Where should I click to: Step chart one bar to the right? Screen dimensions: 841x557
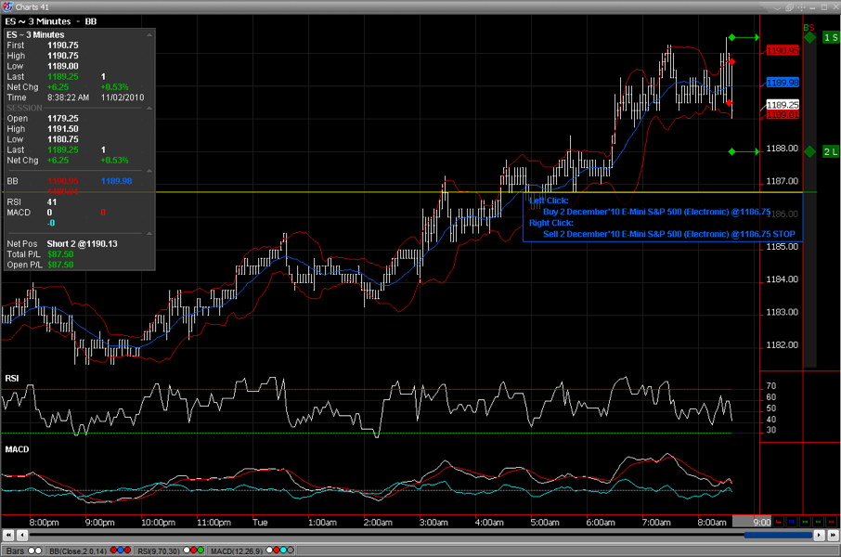point(819,535)
